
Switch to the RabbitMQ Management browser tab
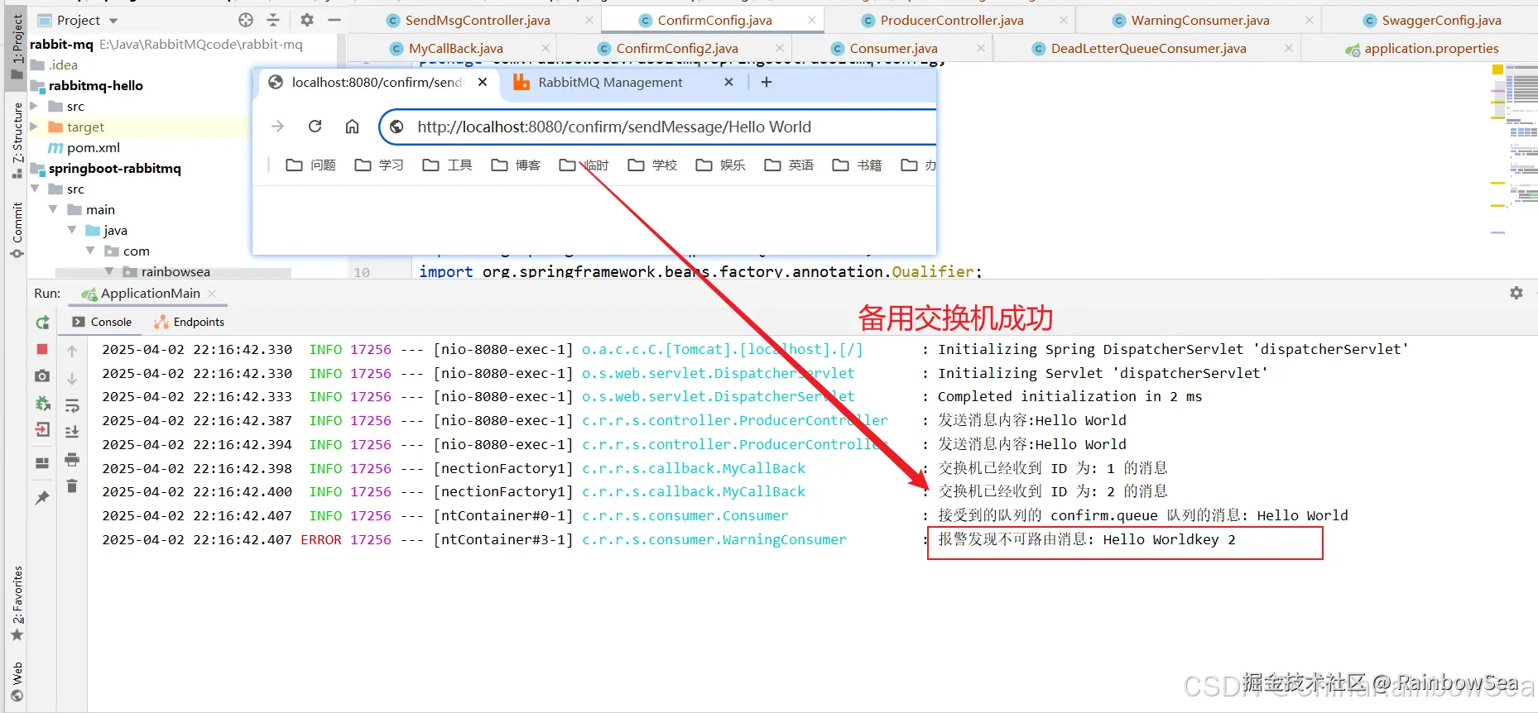[610, 82]
